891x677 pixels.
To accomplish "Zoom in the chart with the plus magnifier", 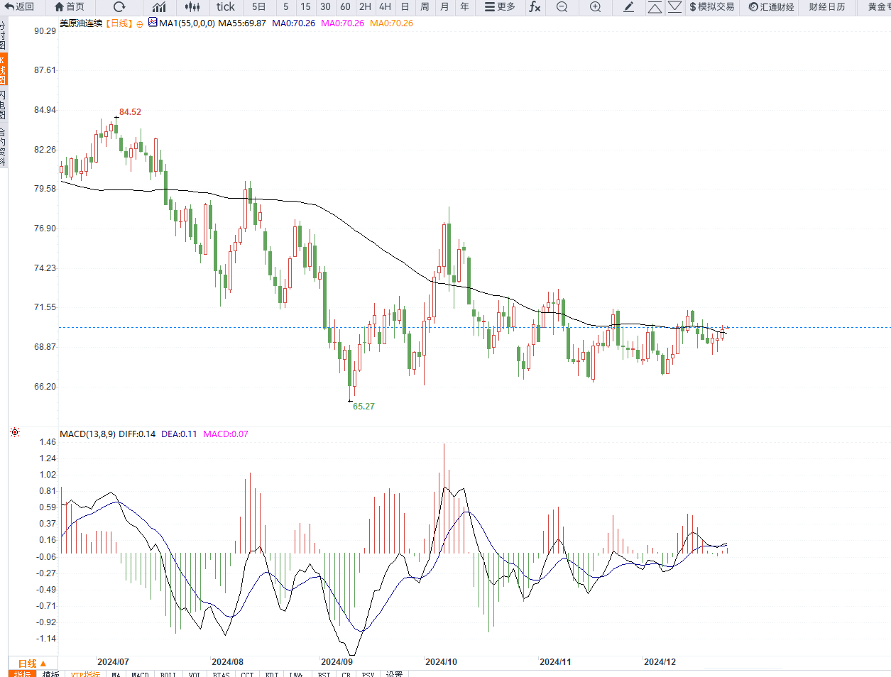I will point(595,7).
